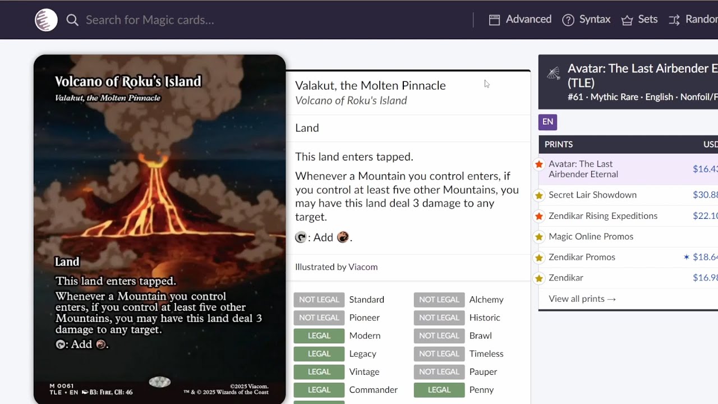Click the magnifying glass search icon

tap(72, 20)
